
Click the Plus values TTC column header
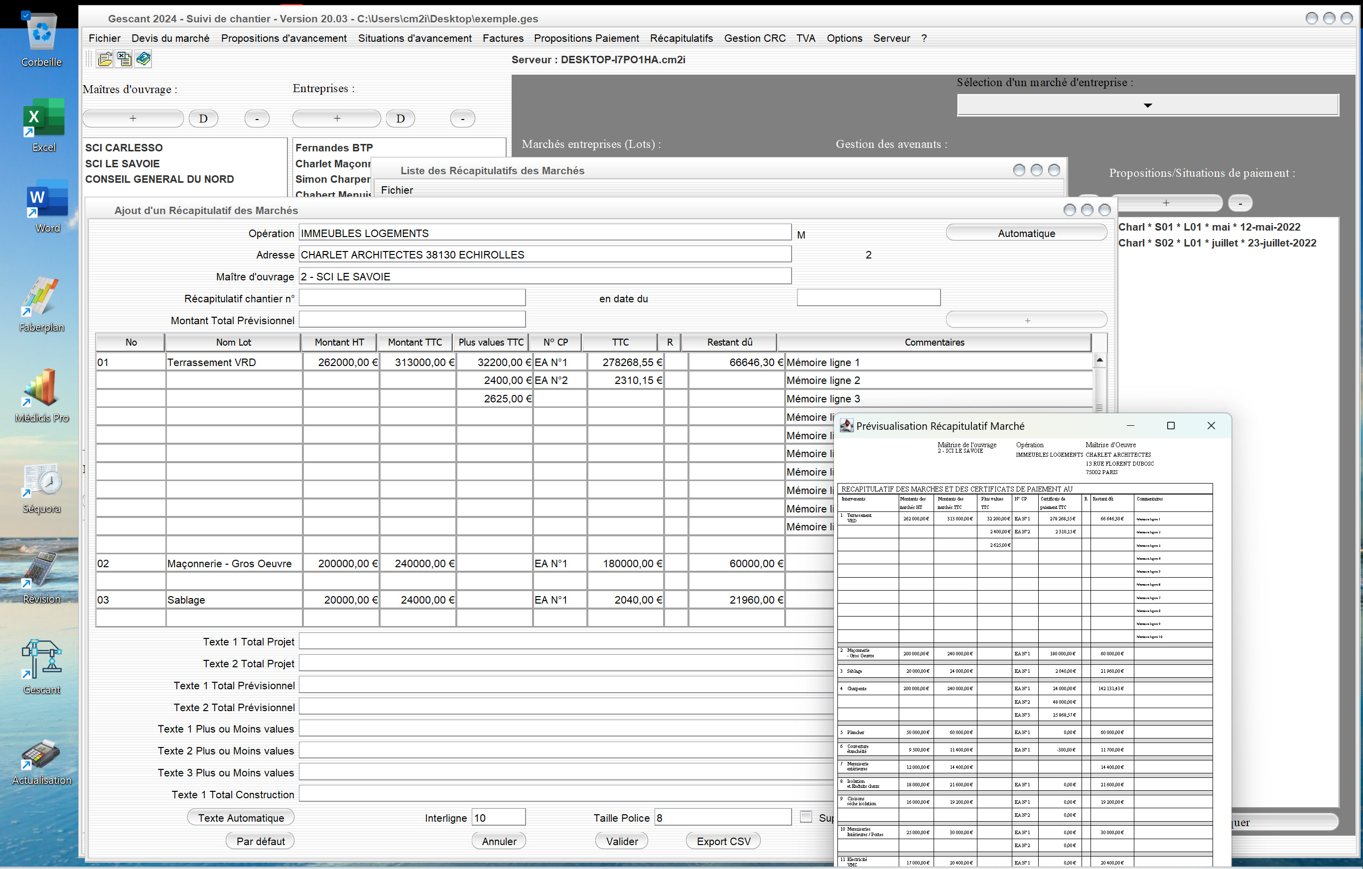click(491, 342)
